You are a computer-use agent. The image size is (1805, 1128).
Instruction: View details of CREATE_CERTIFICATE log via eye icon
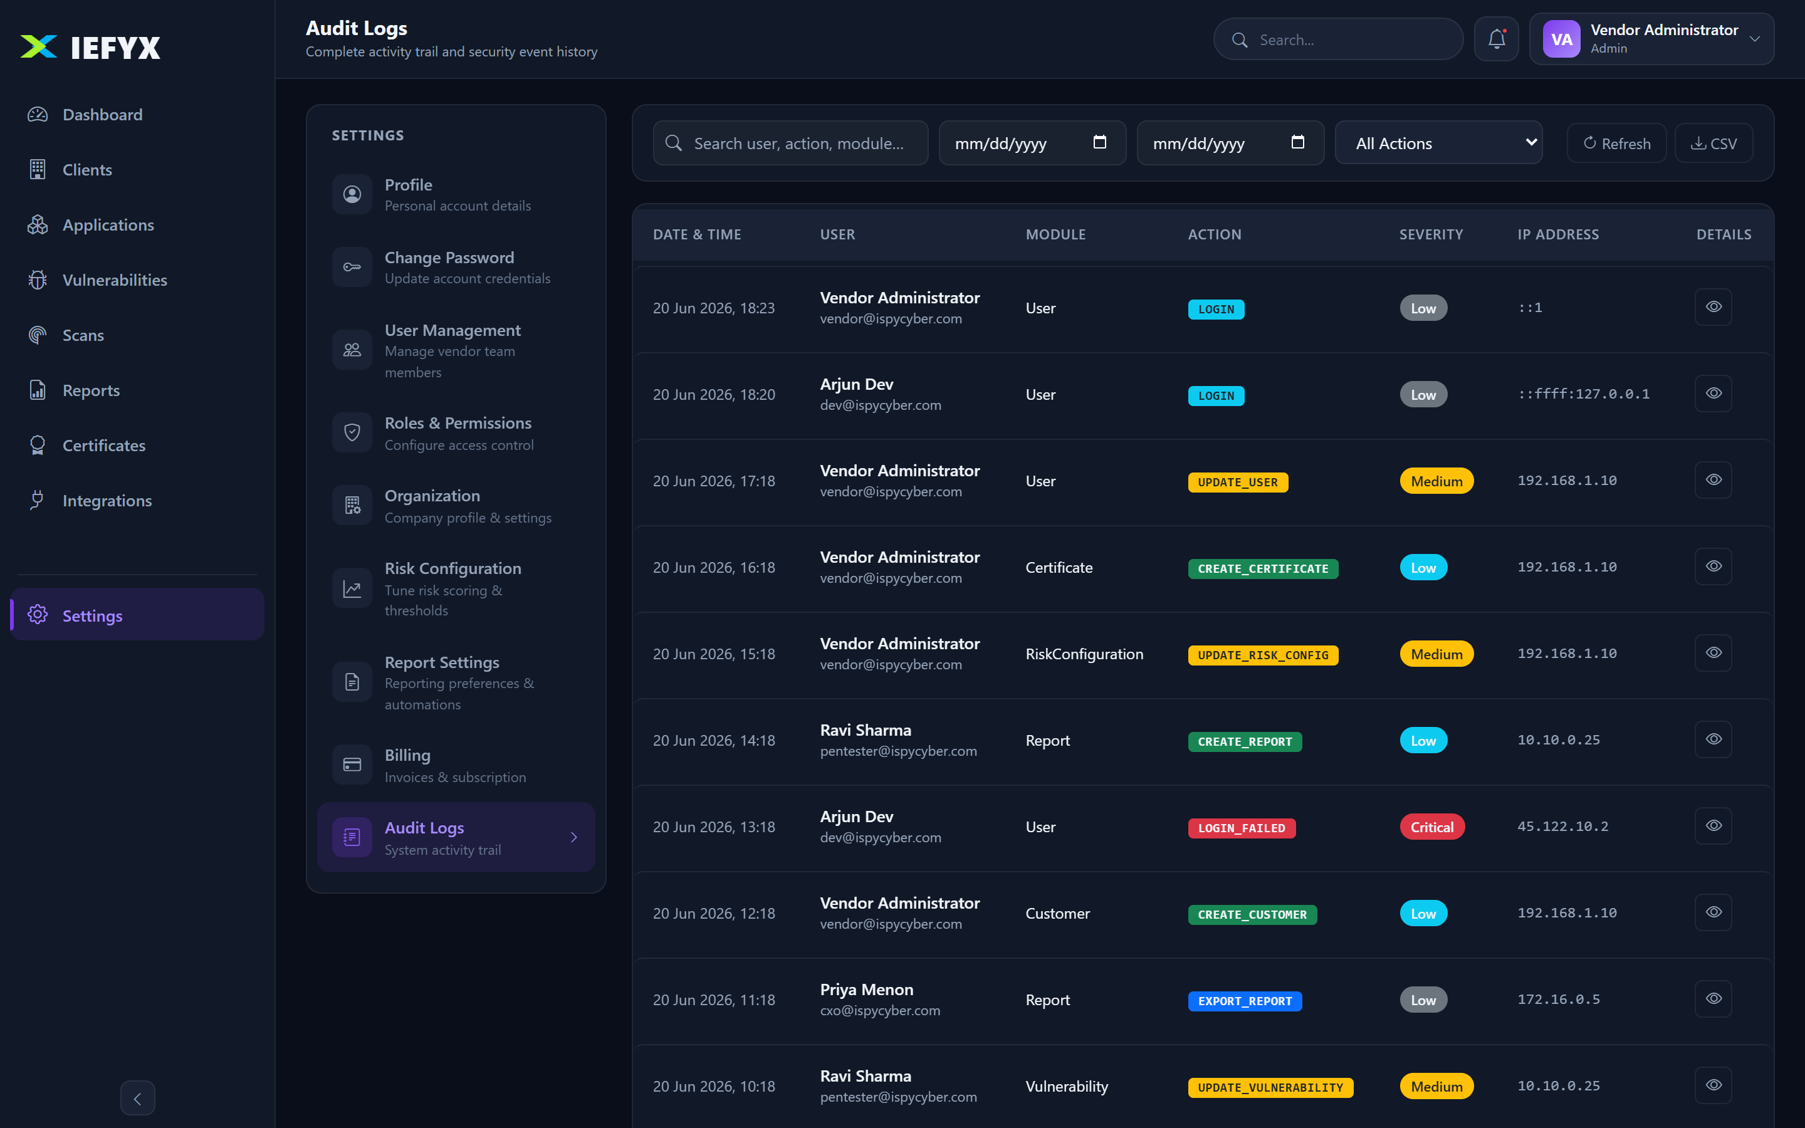(x=1713, y=567)
